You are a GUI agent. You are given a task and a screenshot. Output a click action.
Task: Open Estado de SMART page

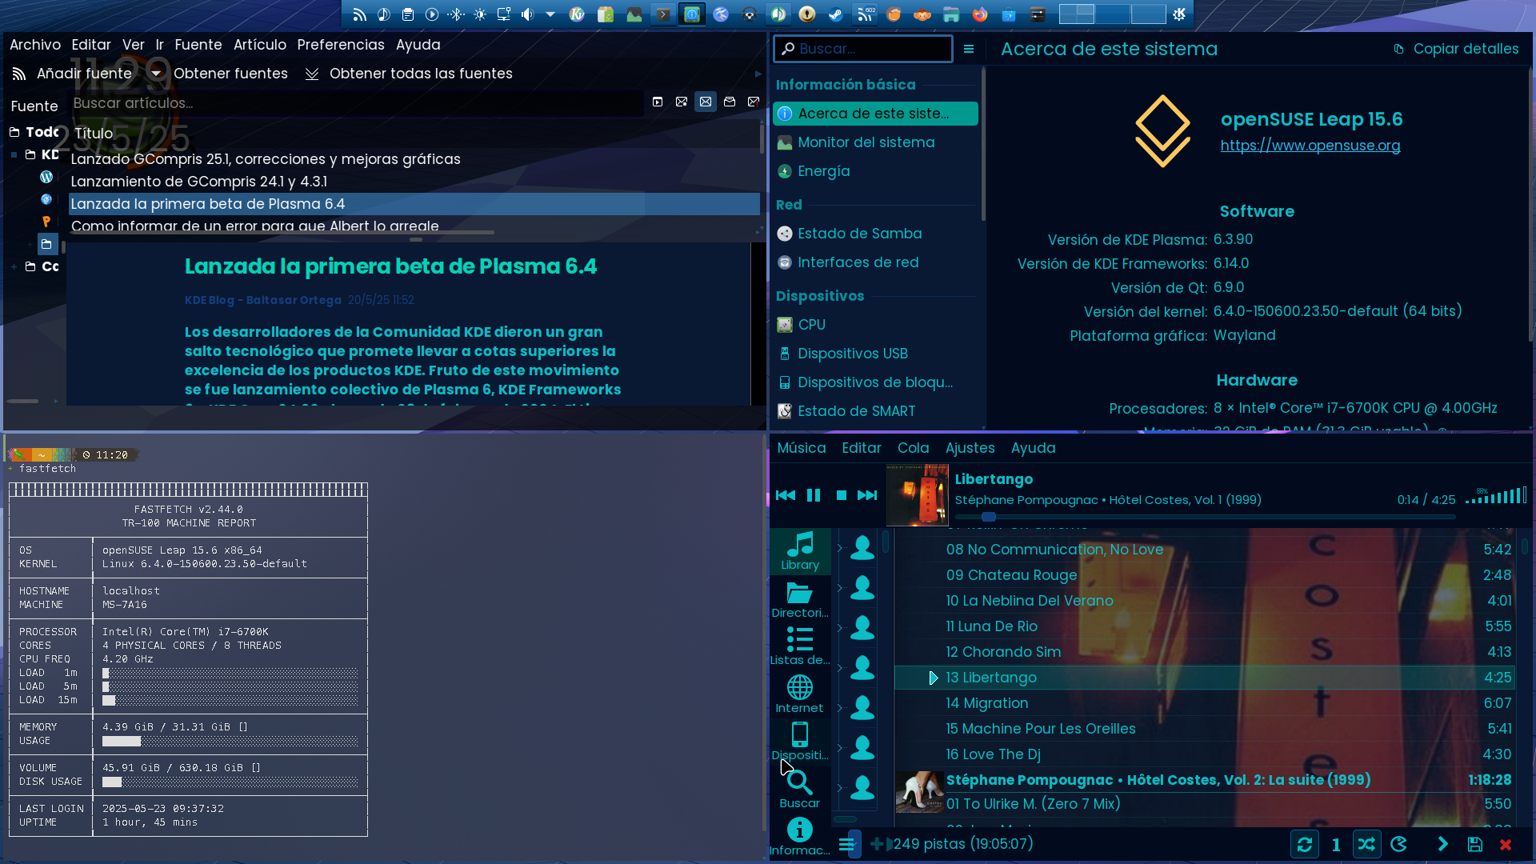click(875, 411)
